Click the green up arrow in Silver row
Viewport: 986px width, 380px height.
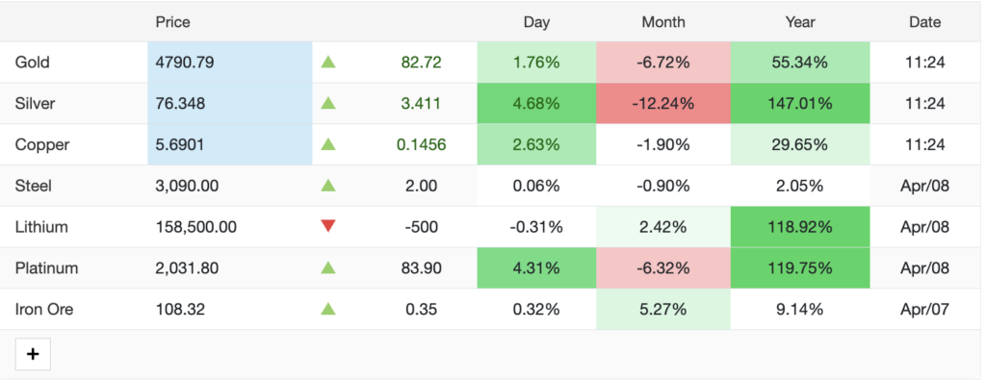pyautogui.click(x=327, y=104)
